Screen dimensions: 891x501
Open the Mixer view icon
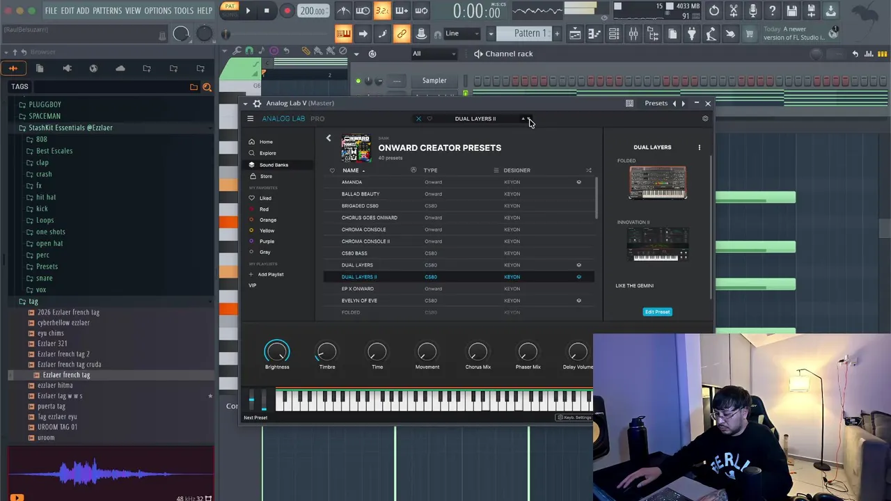pyautogui.click(x=633, y=33)
